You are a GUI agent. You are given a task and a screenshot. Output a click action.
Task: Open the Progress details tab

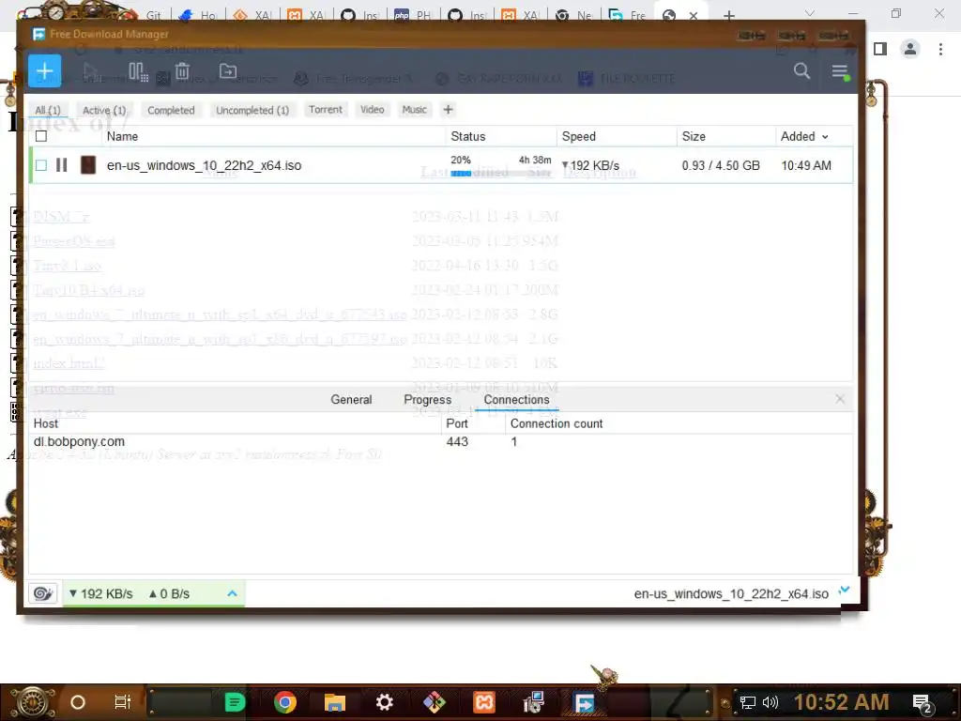point(428,400)
